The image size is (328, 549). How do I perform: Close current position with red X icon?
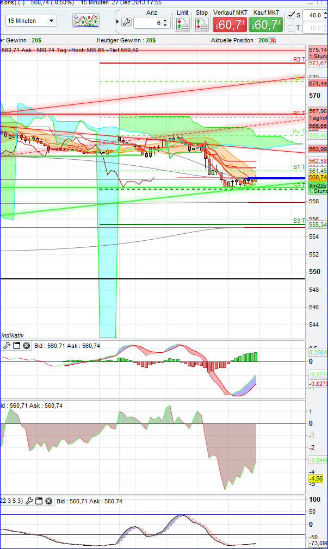[273, 40]
